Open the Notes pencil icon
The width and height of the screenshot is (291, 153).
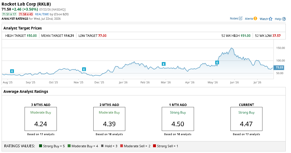(241, 18)
